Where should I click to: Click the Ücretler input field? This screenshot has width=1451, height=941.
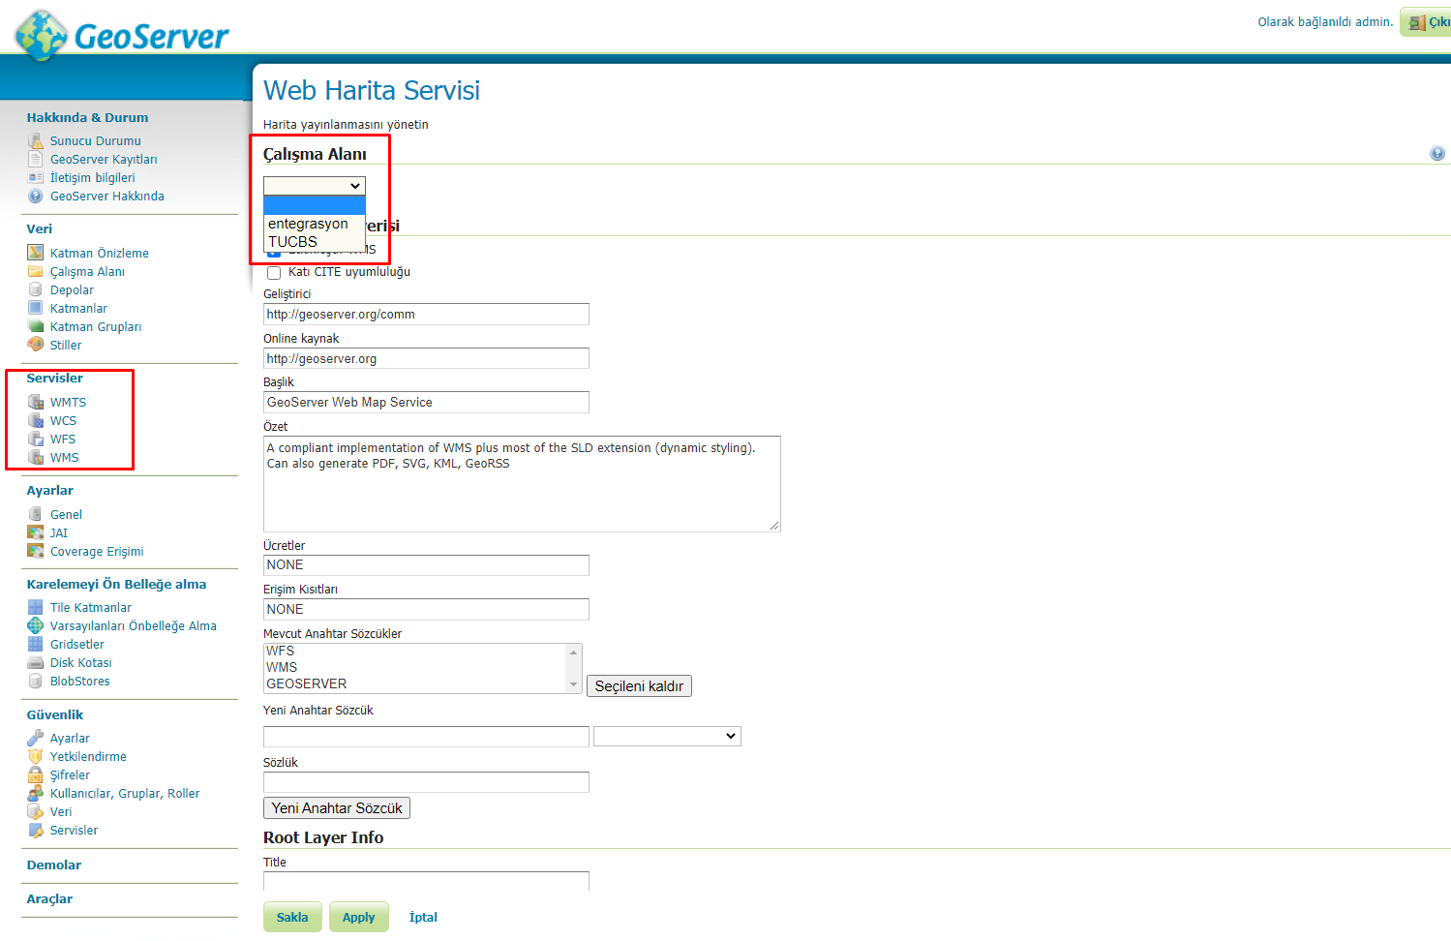coord(426,565)
